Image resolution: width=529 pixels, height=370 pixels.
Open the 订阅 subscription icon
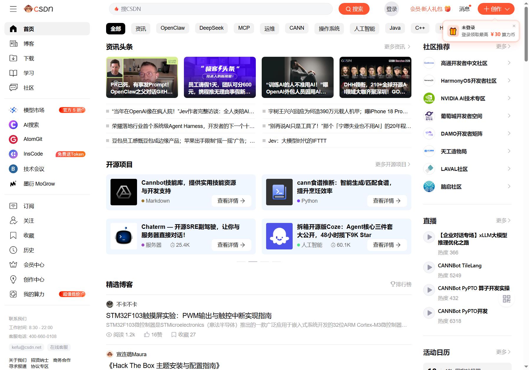13,206
